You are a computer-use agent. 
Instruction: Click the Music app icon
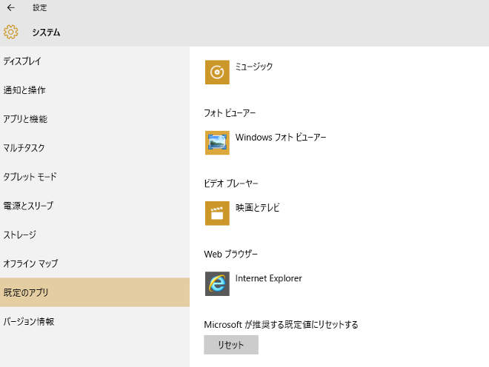point(217,72)
